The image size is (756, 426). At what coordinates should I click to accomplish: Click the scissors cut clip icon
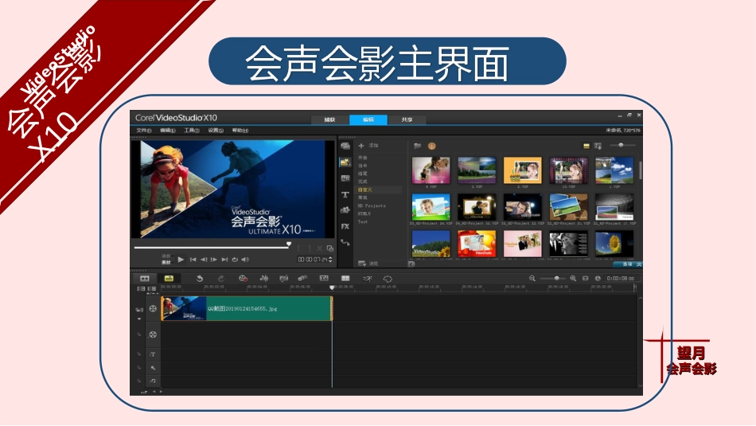pyautogui.click(x=319, y=248)
